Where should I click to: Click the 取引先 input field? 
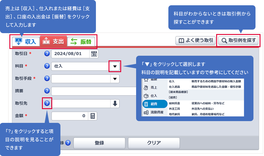click(81, 104)
